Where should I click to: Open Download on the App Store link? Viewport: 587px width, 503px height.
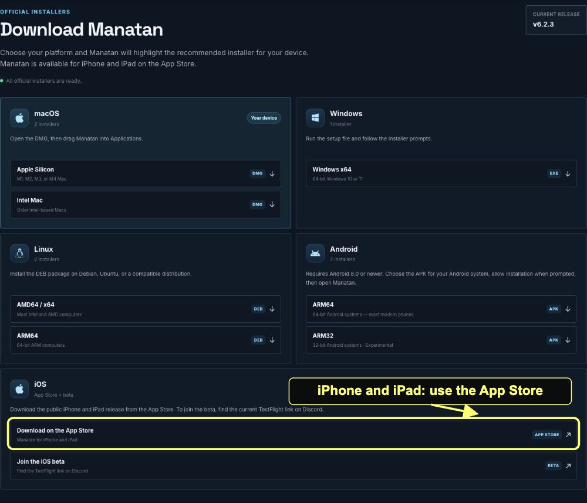pyautogui.click(x=293, y=434)
